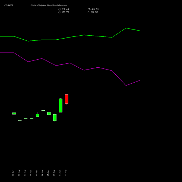Viewport: 182px width, 182px height.
Task: Select the low price L: 31.00
Action: click(93, 12)
